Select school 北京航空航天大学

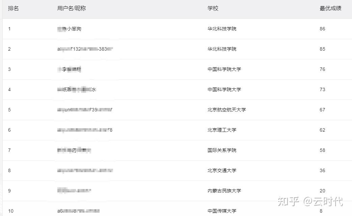click(x=226, y=110)
